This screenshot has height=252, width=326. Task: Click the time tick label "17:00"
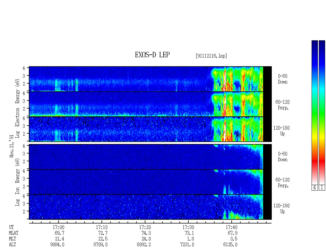point(59,227)
